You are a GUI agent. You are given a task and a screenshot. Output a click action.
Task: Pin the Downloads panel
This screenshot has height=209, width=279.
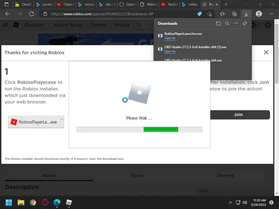(245, 23)
